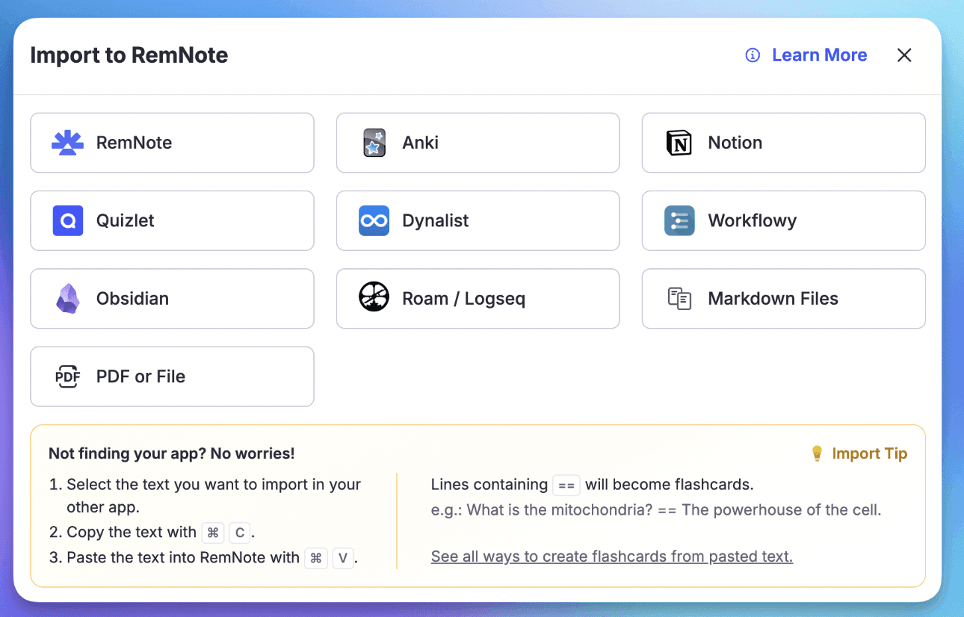Image resolution: width=964 pixels, height=617 pixels.
Task: Click the '==' key badge in tip
Action: [566, 485]
